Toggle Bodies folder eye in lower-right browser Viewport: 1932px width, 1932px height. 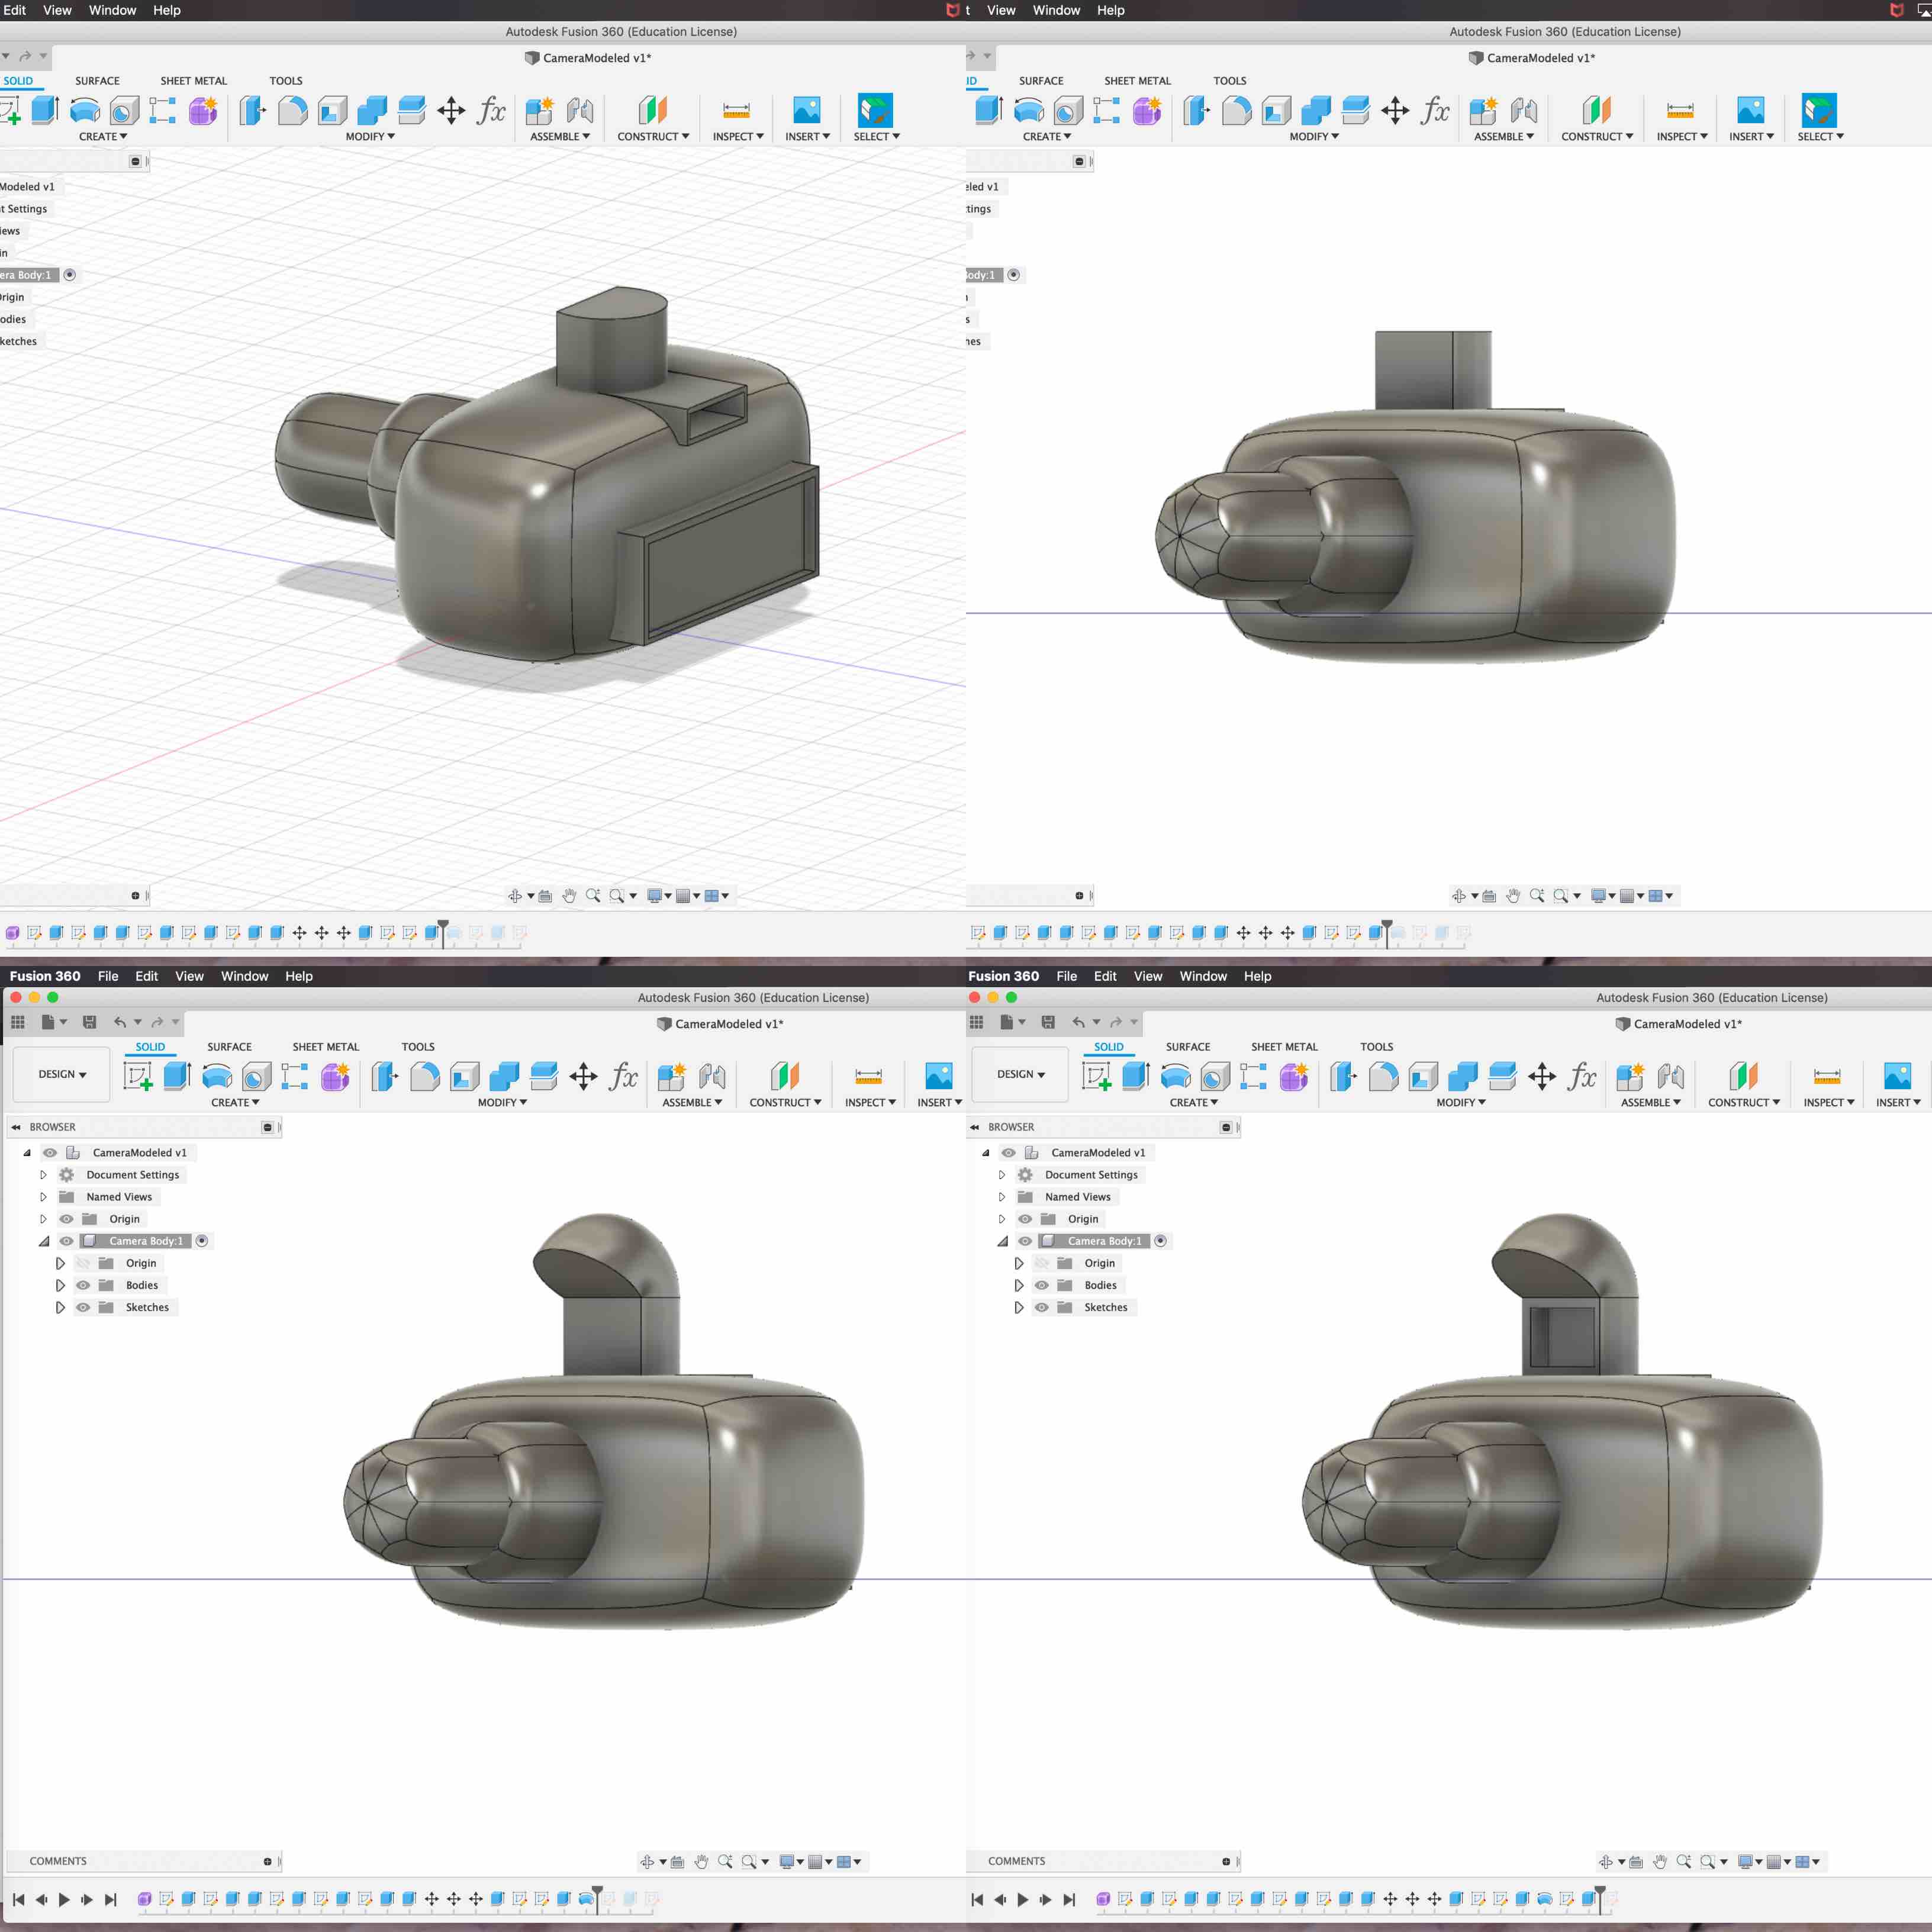pos(1042,1285)
